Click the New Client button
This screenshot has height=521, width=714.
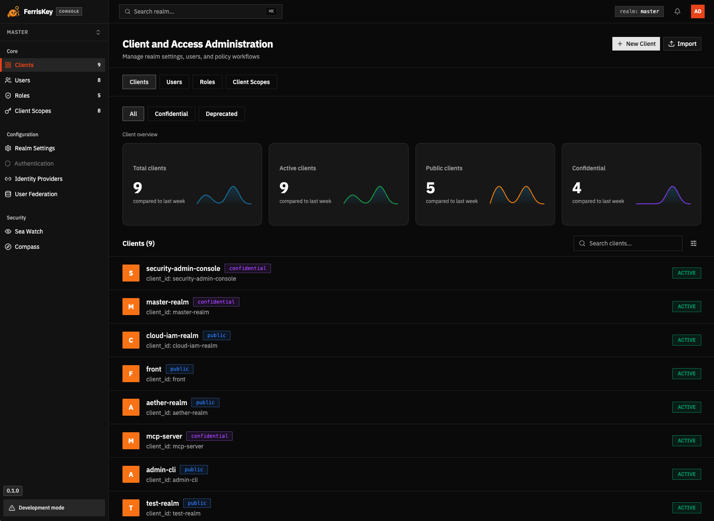[x=636, y=44]
